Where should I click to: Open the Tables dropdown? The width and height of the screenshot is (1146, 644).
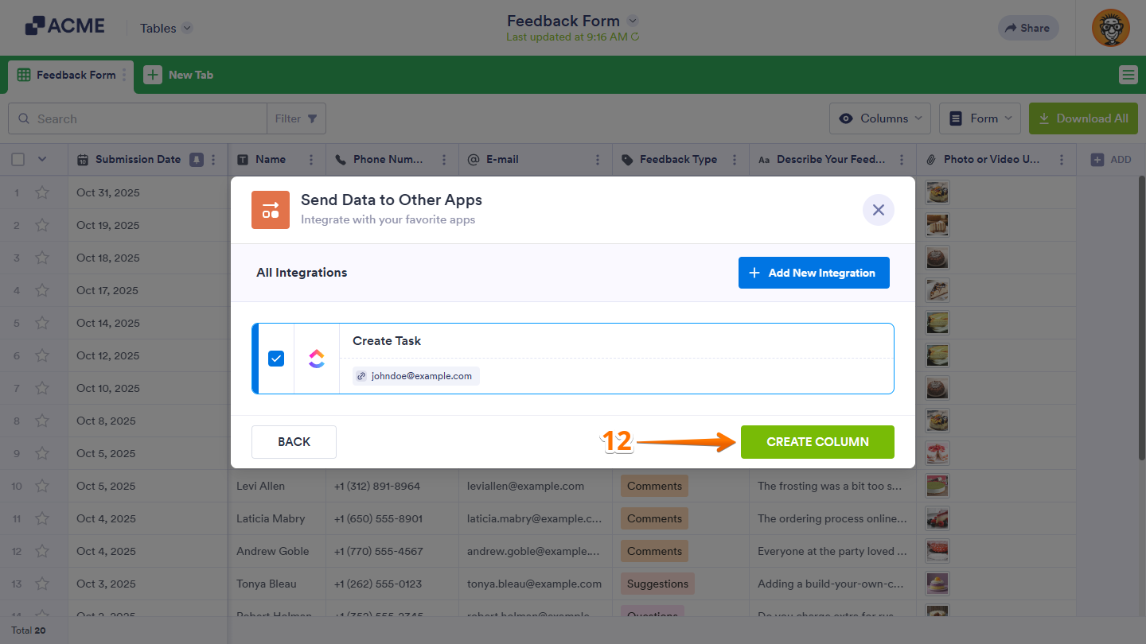click(x=165, y=28)
